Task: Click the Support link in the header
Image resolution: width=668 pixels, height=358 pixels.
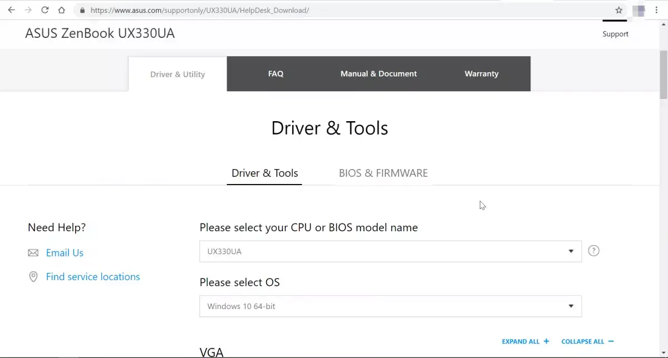Action: point(615,34)
